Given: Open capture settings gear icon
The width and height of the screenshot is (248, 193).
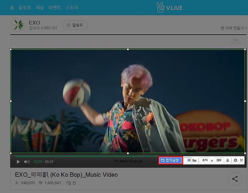Looking at the screenshot, I should pos(236,160).
